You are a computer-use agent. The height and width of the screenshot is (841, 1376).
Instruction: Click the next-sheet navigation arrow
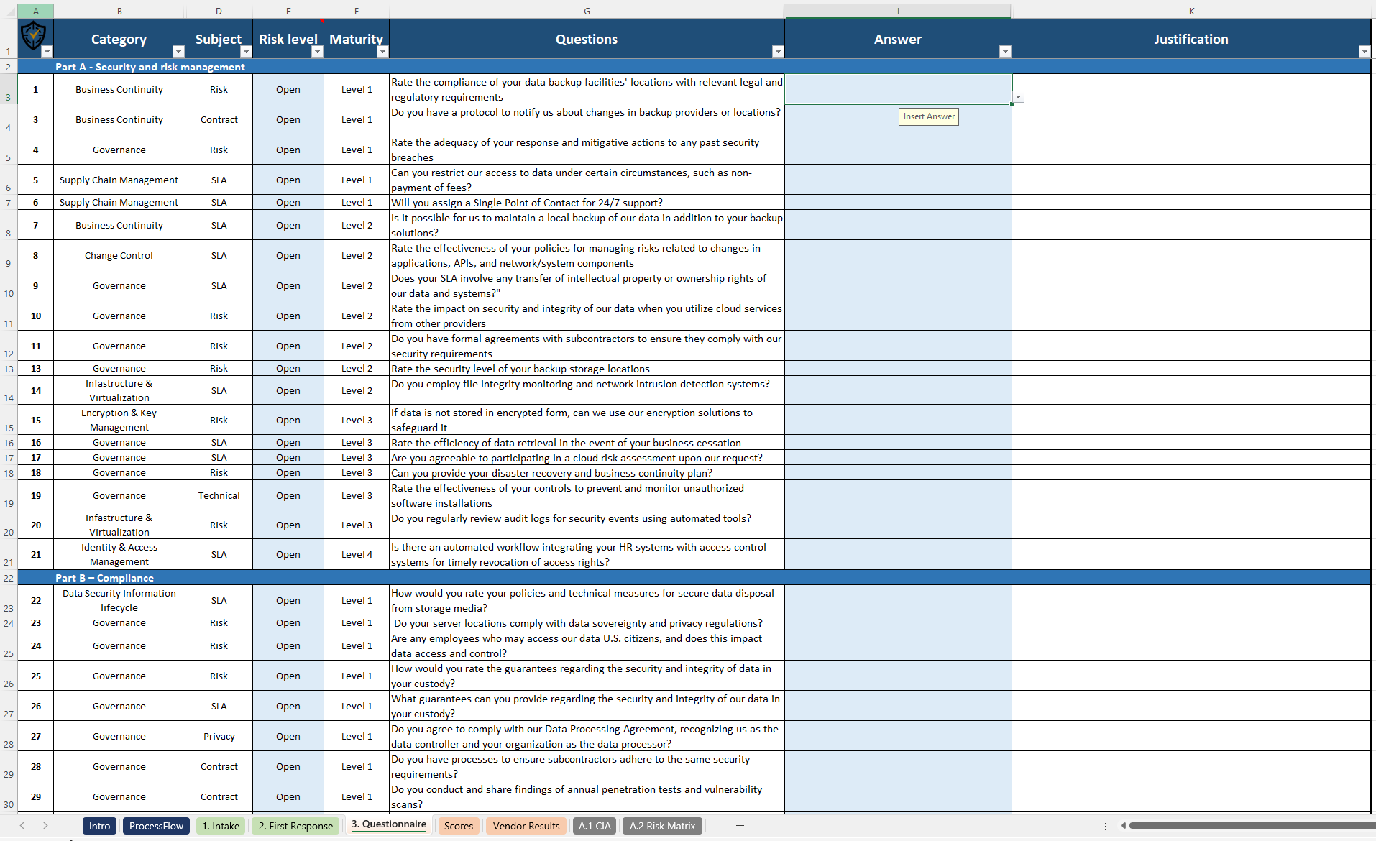tap(45, 826)
